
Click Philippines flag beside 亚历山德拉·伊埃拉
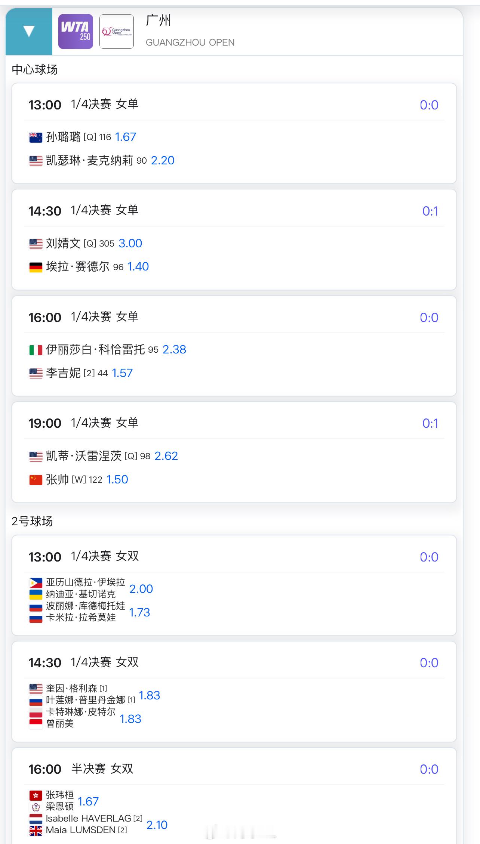point(36,583)
